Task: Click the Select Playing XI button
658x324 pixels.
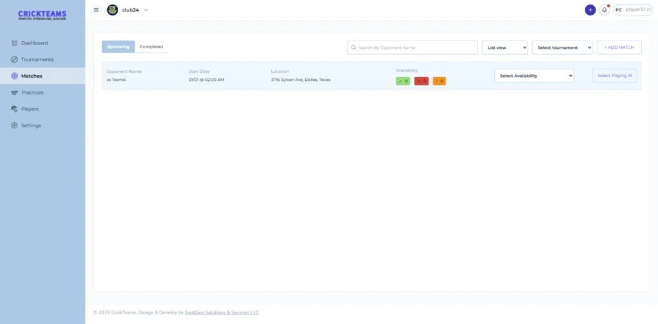Action: pos(614,76)
